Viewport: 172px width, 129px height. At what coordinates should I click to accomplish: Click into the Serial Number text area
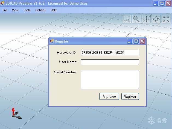click(x=110, y=79)
